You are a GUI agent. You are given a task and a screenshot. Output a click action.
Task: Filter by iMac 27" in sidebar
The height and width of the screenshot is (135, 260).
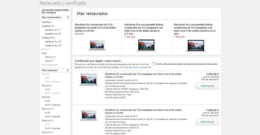(49, 61)
